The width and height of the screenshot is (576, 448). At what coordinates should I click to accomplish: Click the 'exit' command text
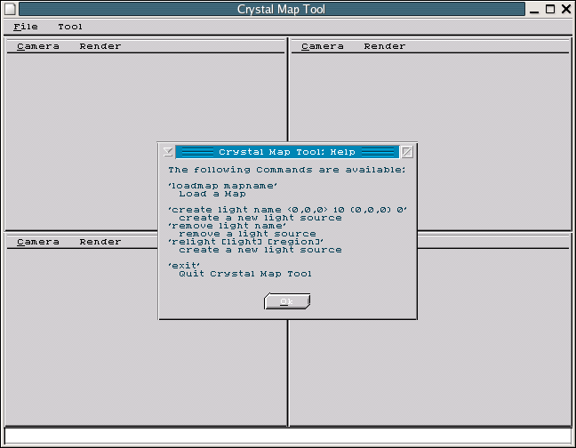point(184,266)
